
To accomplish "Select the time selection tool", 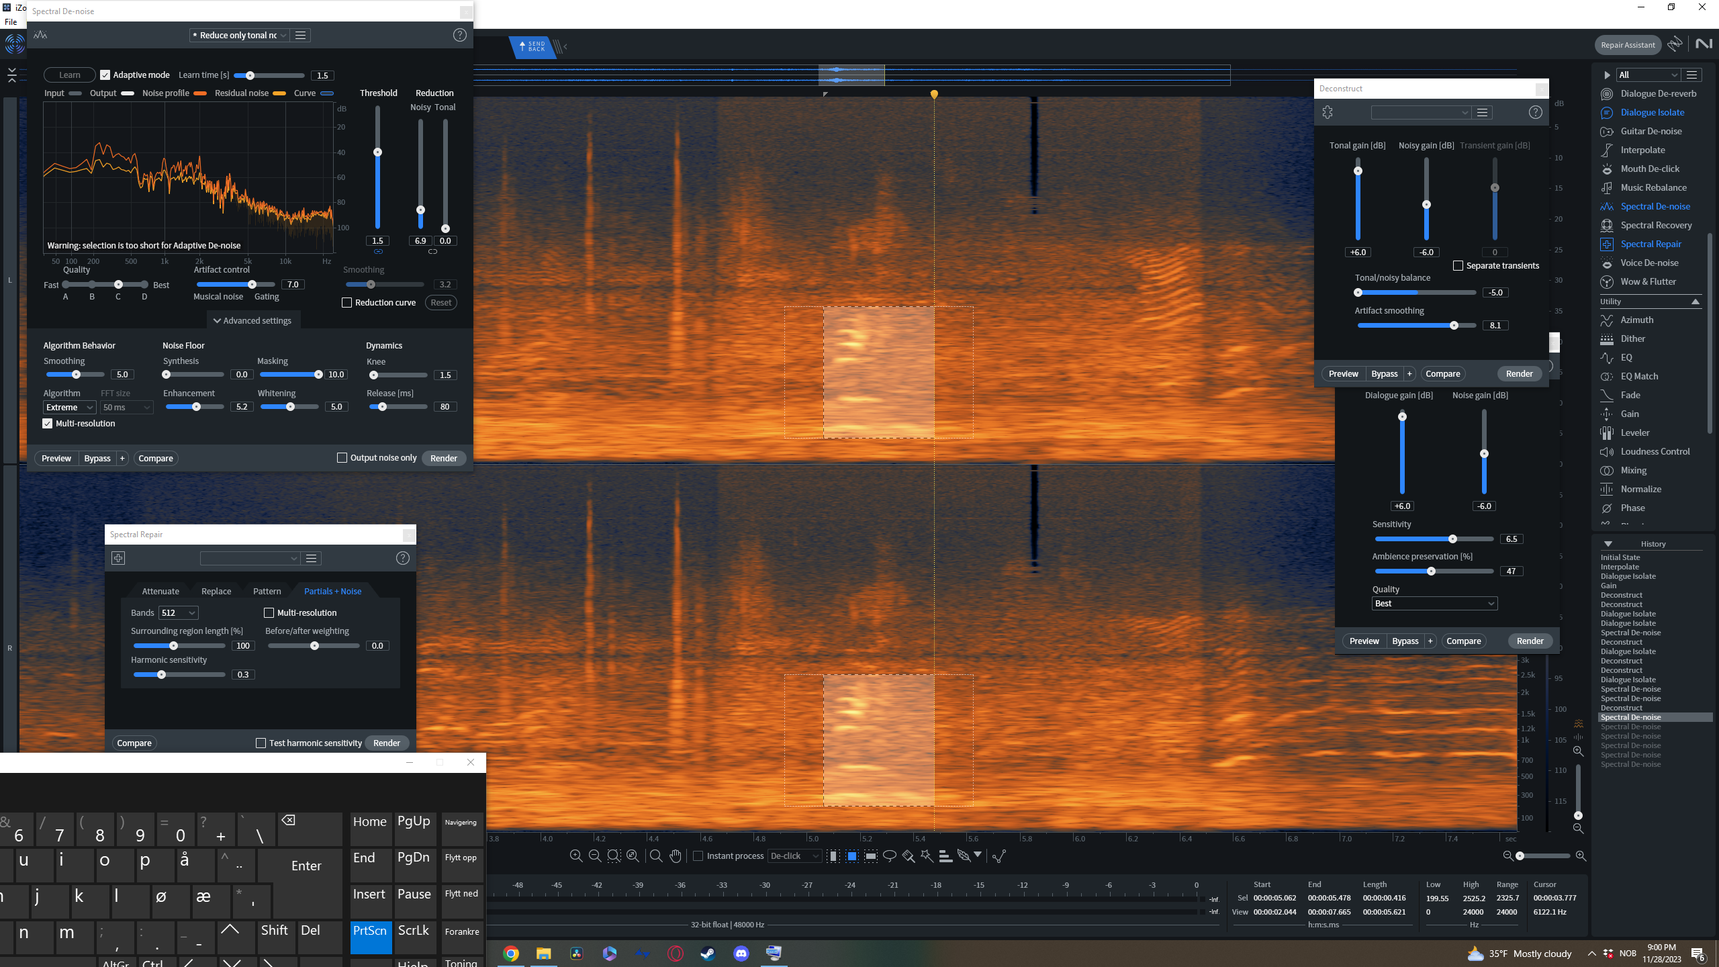I will (833, 856).
